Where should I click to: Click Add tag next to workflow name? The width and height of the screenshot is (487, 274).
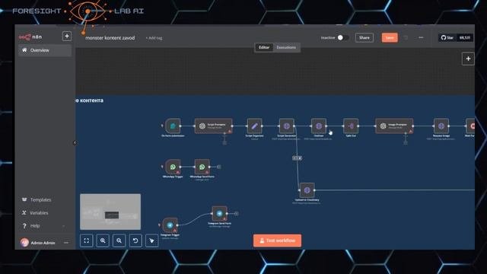(154, 38)
